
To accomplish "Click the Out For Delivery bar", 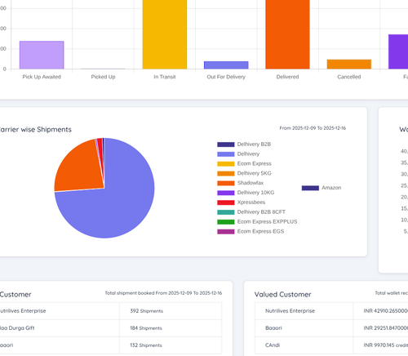I will (226, 65).
